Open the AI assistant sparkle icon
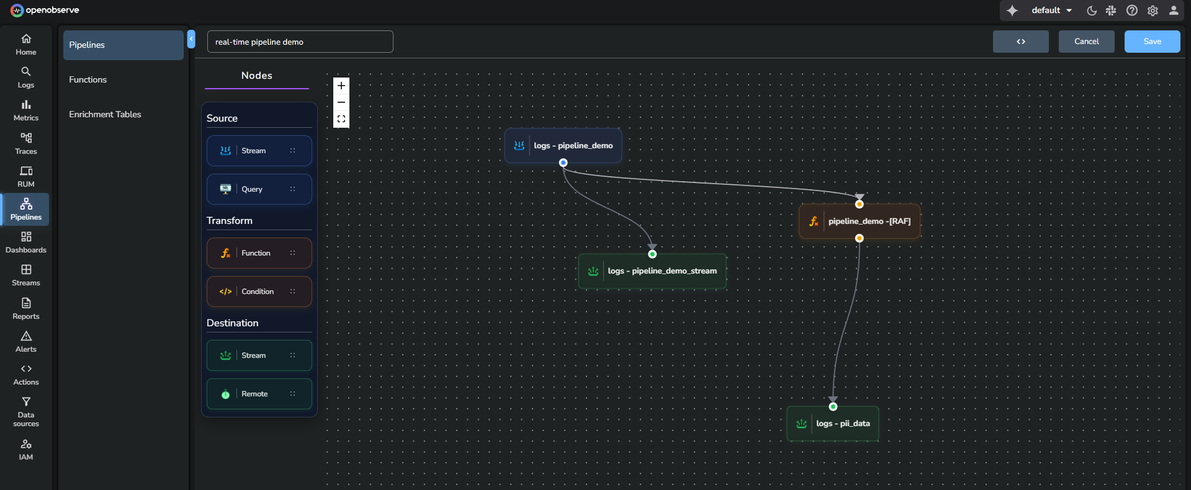1191x490 pixels. [x=1012, y=11]
